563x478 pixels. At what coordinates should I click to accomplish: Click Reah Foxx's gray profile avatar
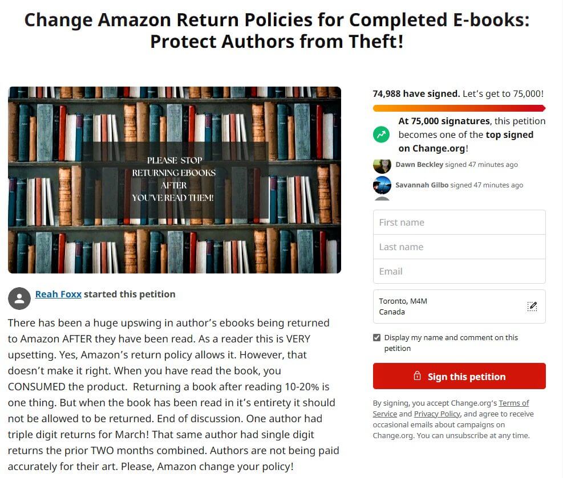click(x=19, y=299)
